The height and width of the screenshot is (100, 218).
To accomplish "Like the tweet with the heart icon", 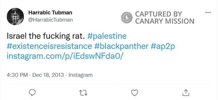I will point(135,93).
